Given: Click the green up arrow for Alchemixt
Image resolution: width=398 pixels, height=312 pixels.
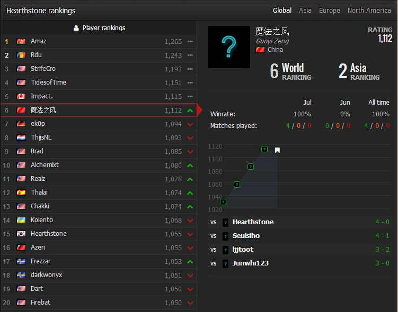Looking at the screenshot, I should (190, 166).
